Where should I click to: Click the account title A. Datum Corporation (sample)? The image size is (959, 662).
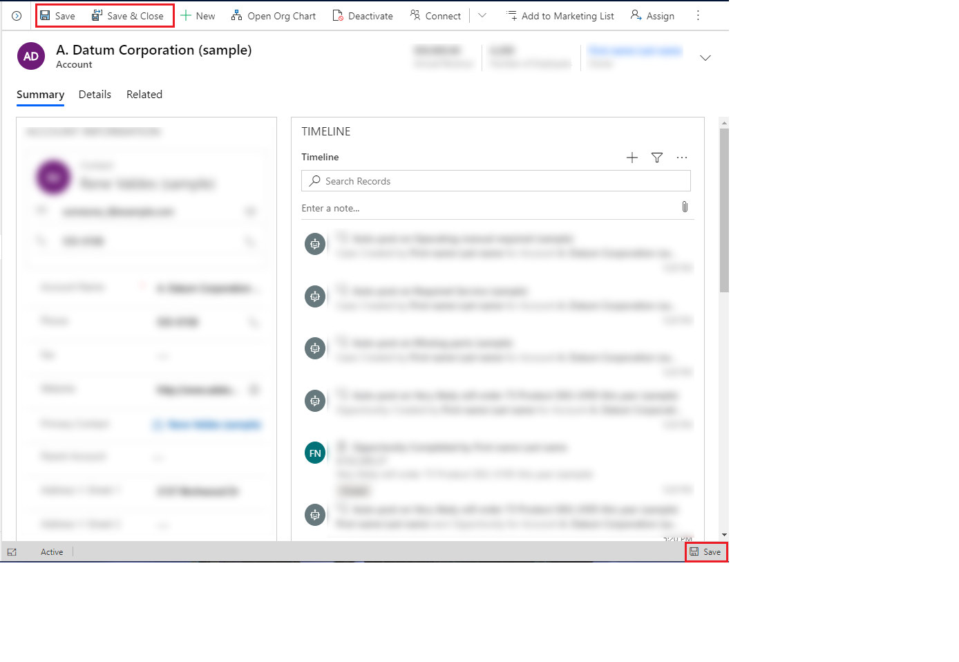[x=154, y=50]
